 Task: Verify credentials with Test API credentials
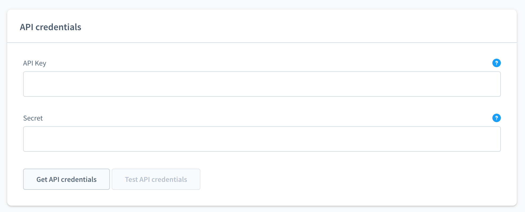pyautogui.click(x=156, y=179)
